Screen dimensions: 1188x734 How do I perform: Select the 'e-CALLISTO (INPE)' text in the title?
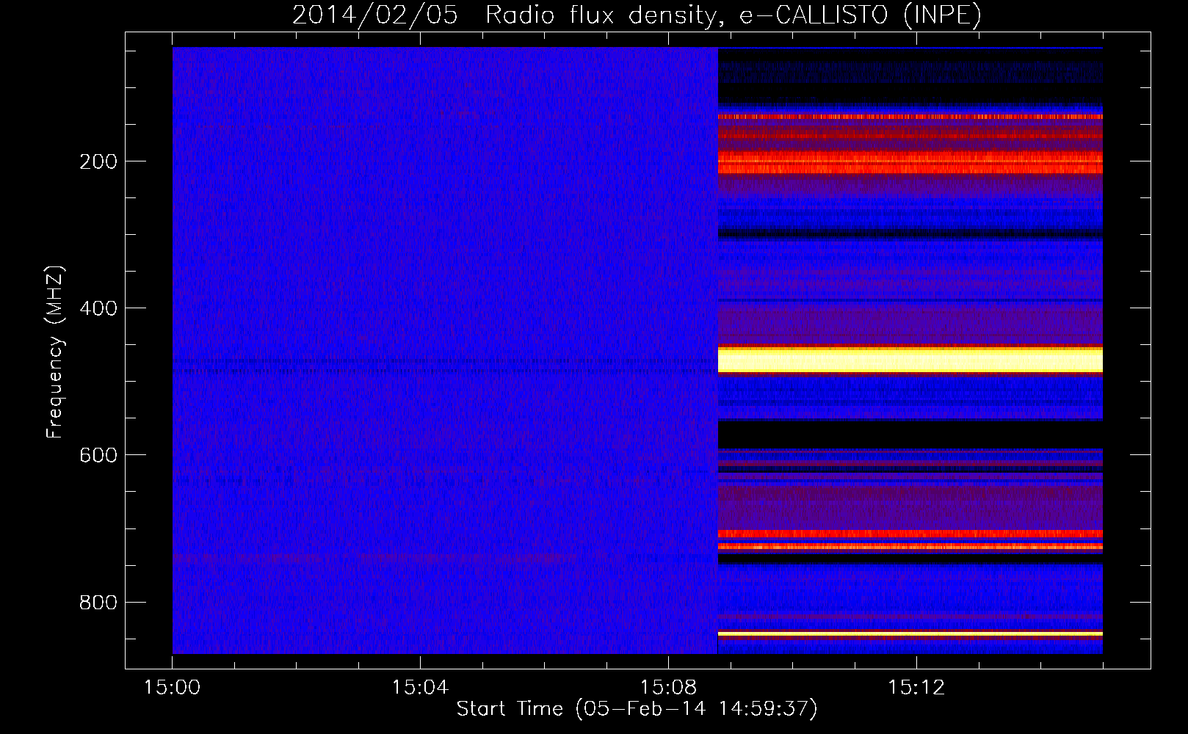click(861, 15)
